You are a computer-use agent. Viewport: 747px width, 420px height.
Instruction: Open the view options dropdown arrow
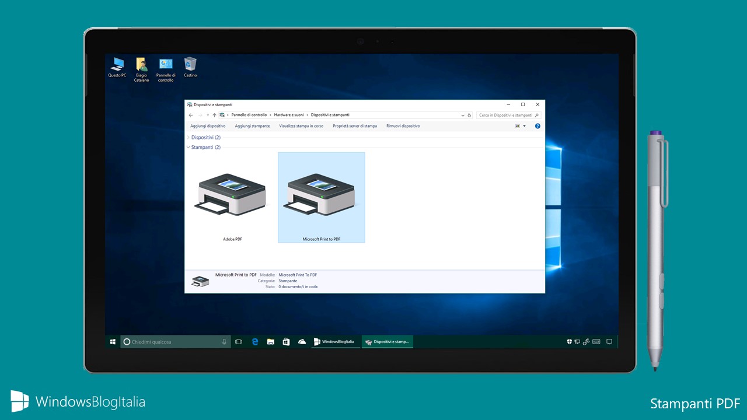pyautogui.click(x=524, y=126)
